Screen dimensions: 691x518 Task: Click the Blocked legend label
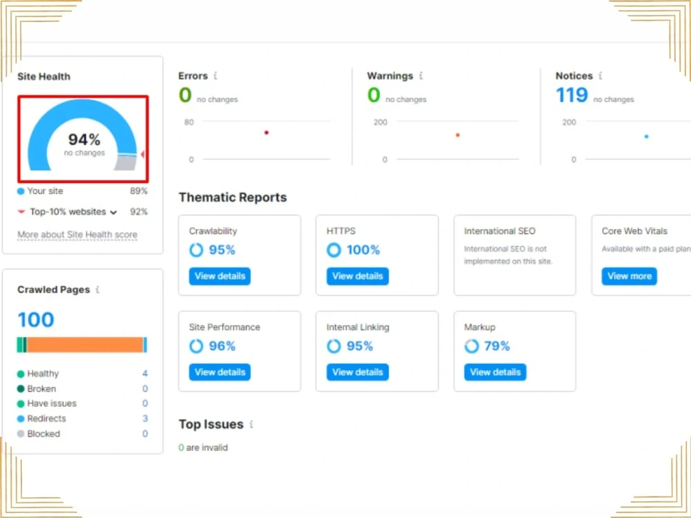44,434
